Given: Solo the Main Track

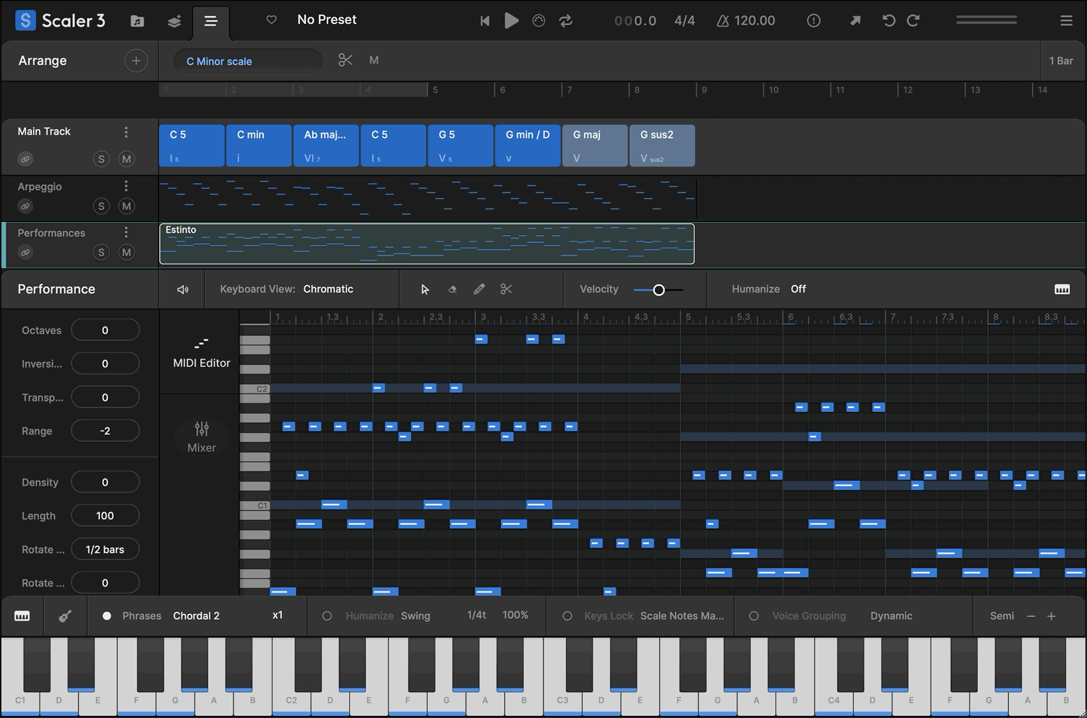Looking at the screenshot, I should coord(101,159).
